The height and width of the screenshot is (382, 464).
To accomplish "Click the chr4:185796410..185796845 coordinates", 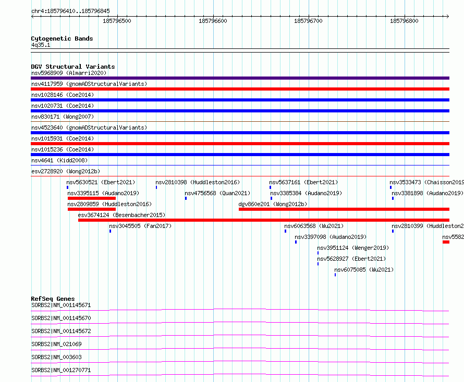I will [x=70, y=11].
